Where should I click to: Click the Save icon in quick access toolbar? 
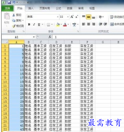tap(9, 2)
